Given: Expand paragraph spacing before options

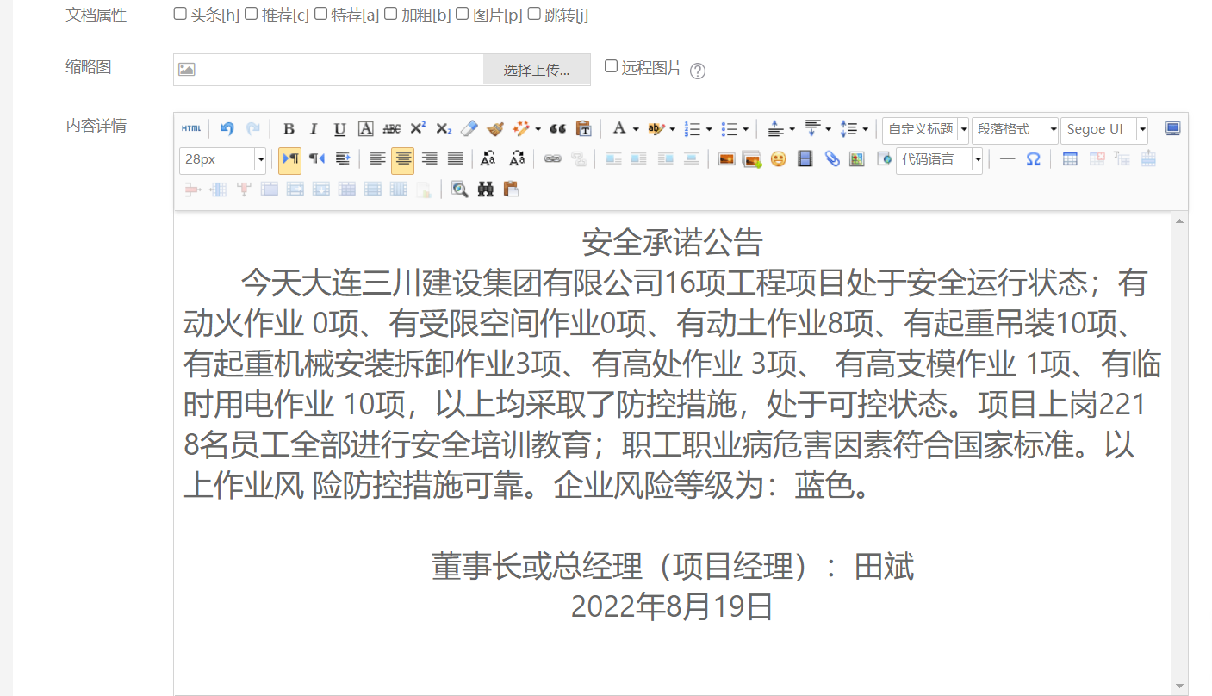Looking at the screenshot, I should coord(792,130).
